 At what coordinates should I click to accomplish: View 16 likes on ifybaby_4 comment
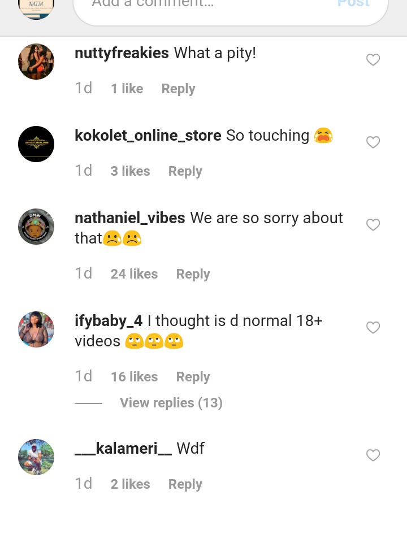[x=134, y=377]
